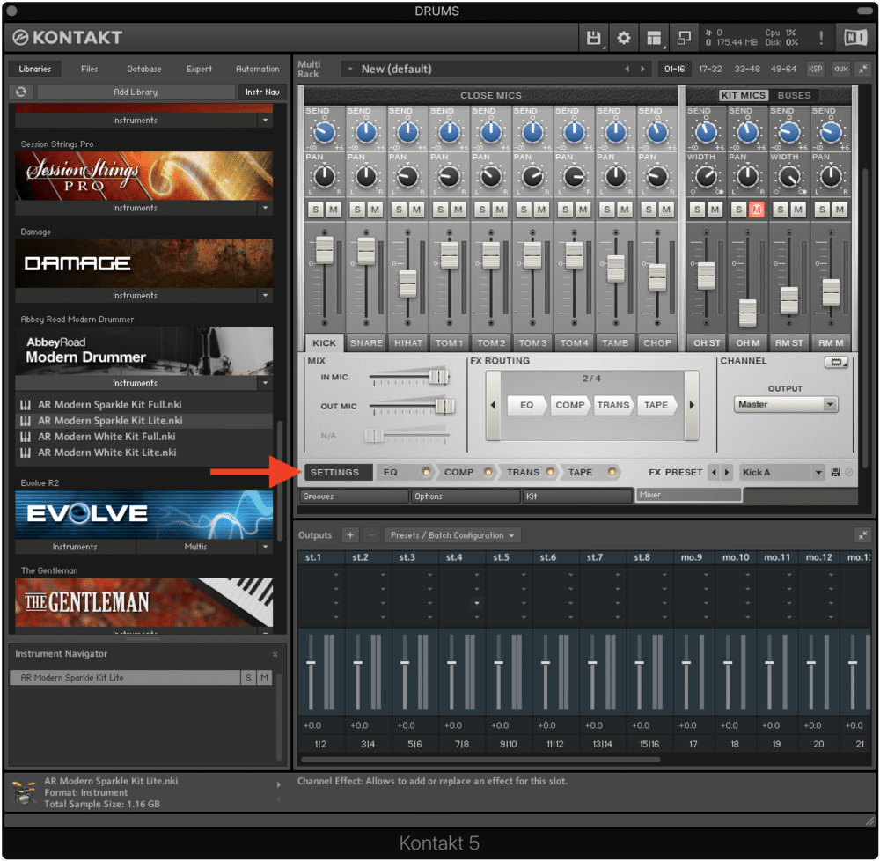
Task: Toggle EQ power button on
Action: (426, 473)
